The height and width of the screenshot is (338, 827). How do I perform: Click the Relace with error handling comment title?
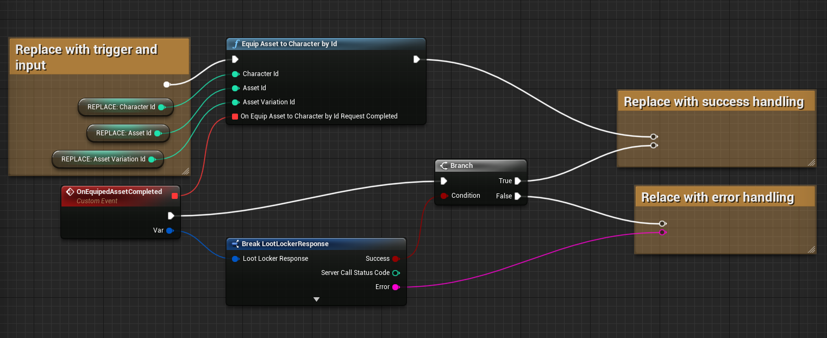[x=717, y=197]
